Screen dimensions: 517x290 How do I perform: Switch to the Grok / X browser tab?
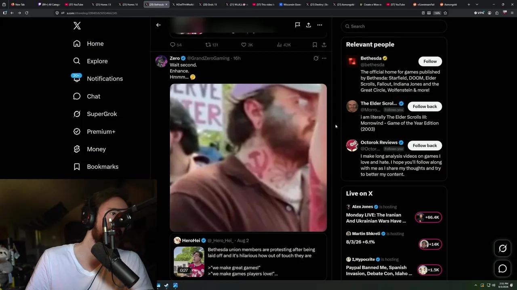pyautogui.click(x=210, y=4)
